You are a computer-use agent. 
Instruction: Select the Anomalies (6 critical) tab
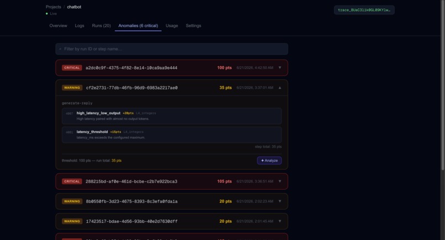[138, 25]
